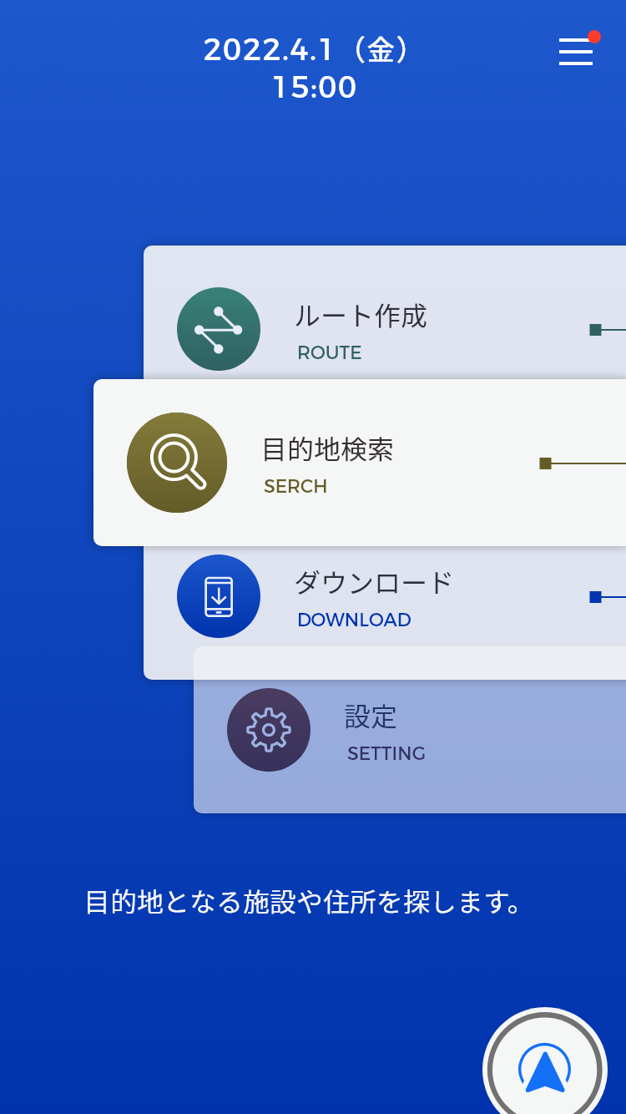This screenshot has height=1114, width=626.
Task: Tap the phone download icon
Action: pos(219,596)
